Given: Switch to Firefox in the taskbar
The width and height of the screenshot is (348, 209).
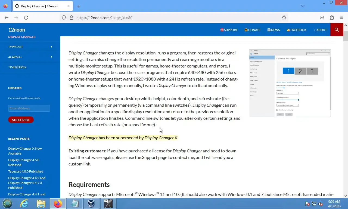Looking at the screenshot, I should [x=58, y=204].
